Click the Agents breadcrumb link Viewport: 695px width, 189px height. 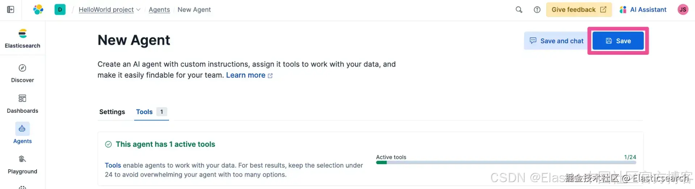coord(159,10)
